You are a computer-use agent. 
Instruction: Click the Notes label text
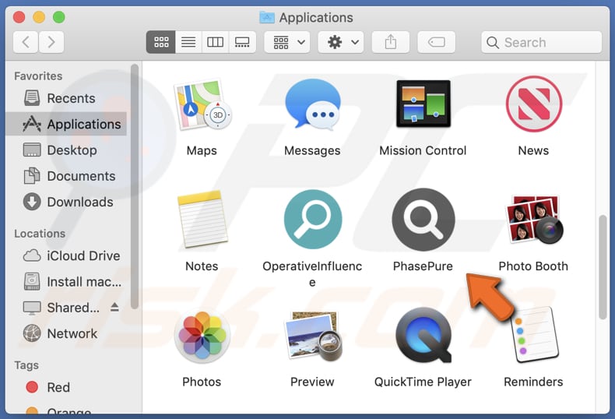click(x=202, y=266)
